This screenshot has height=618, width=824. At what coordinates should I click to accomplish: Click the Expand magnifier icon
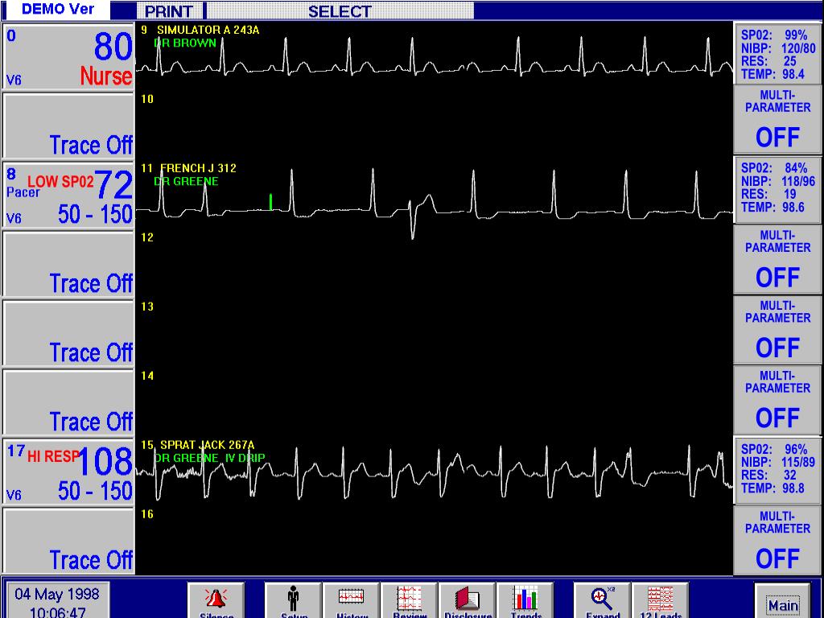point(602,600)
